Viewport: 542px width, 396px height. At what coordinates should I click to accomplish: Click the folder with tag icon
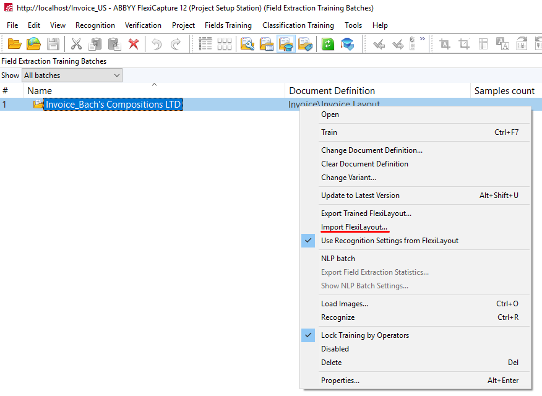tap(306, 44)
